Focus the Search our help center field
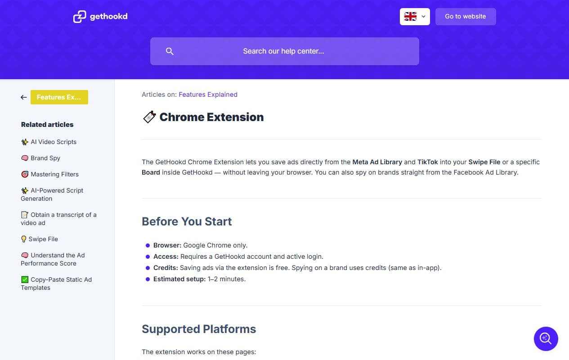 [x=284, y=51]
